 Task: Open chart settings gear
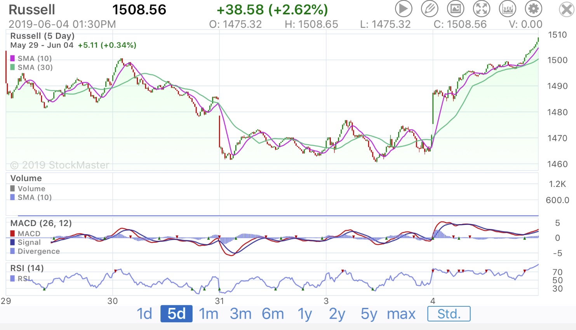(534, 9)
